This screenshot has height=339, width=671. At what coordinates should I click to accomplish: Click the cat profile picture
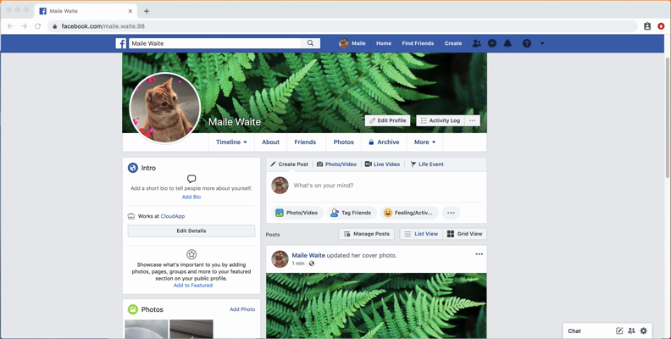[x=164, y=108]
